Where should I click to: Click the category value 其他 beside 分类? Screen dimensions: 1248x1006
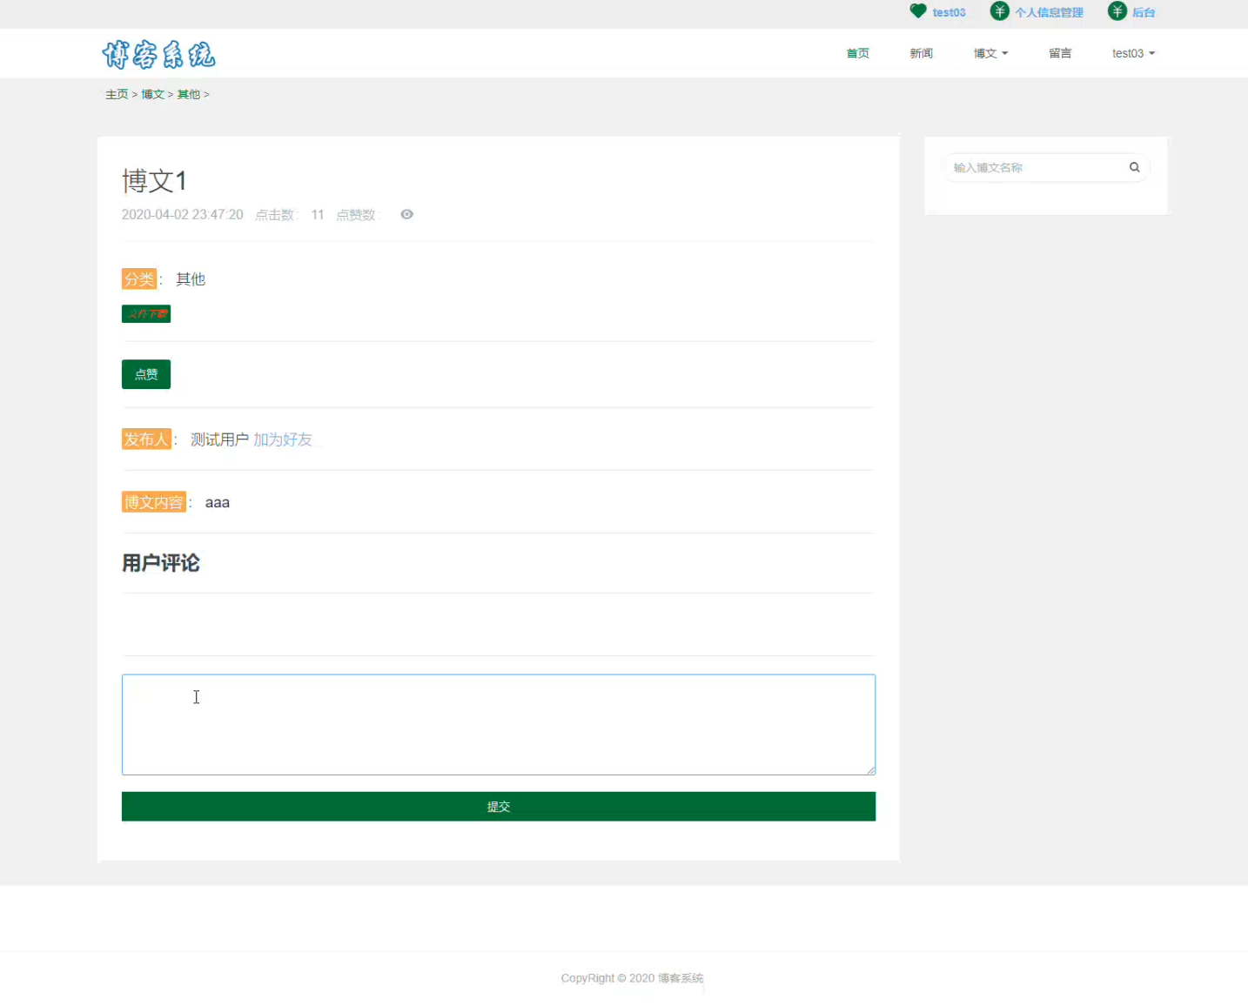(191, 279)
